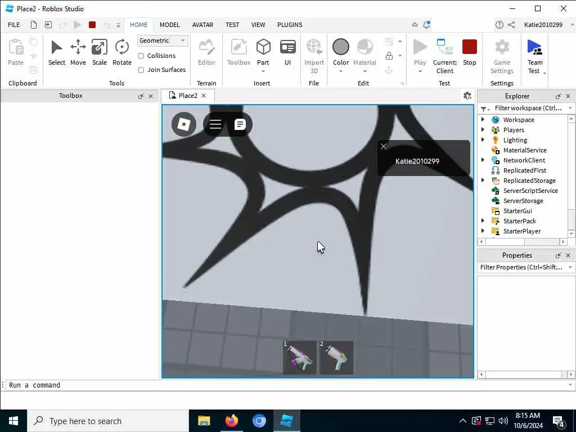Screen dimensions: 576x432
Task: Expand the StarterPack tree node
Action: pos(483,220)
